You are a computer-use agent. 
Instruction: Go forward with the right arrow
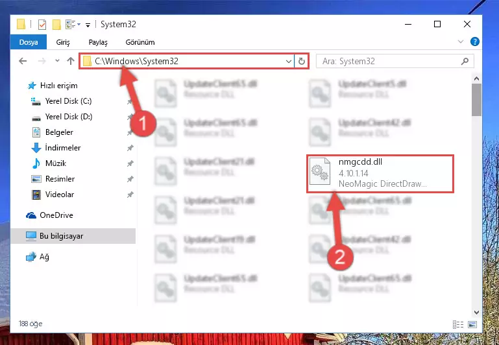[42, 61]
